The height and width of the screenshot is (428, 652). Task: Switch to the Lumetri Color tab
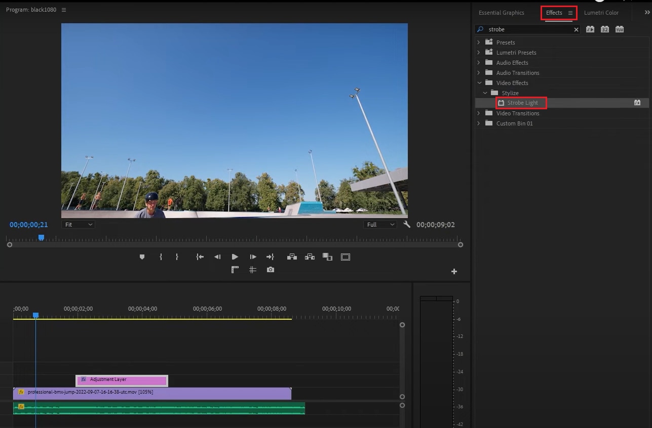[601, 13]
